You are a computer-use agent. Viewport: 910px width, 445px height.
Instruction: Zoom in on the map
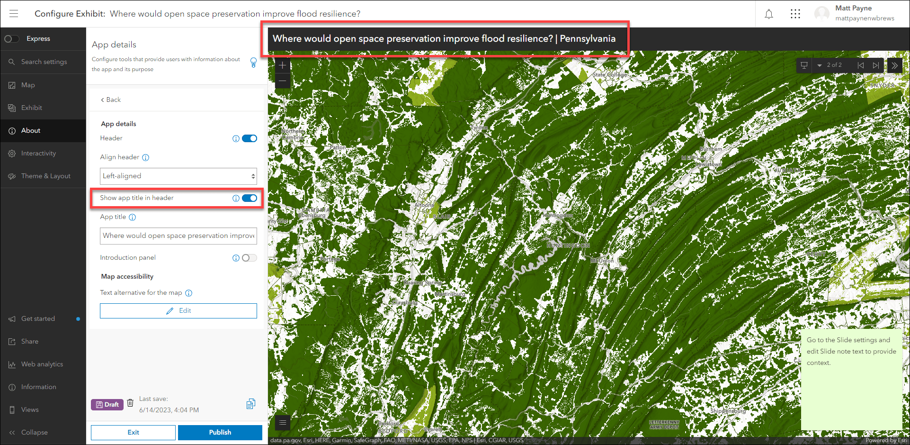coord(283,65)
